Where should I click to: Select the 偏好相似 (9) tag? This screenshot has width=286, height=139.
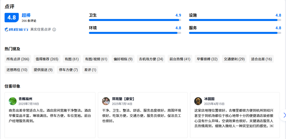tap(123, 59)
